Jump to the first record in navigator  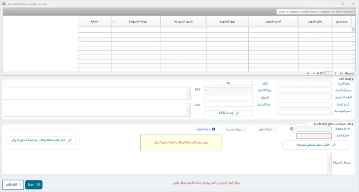point(308,73)
